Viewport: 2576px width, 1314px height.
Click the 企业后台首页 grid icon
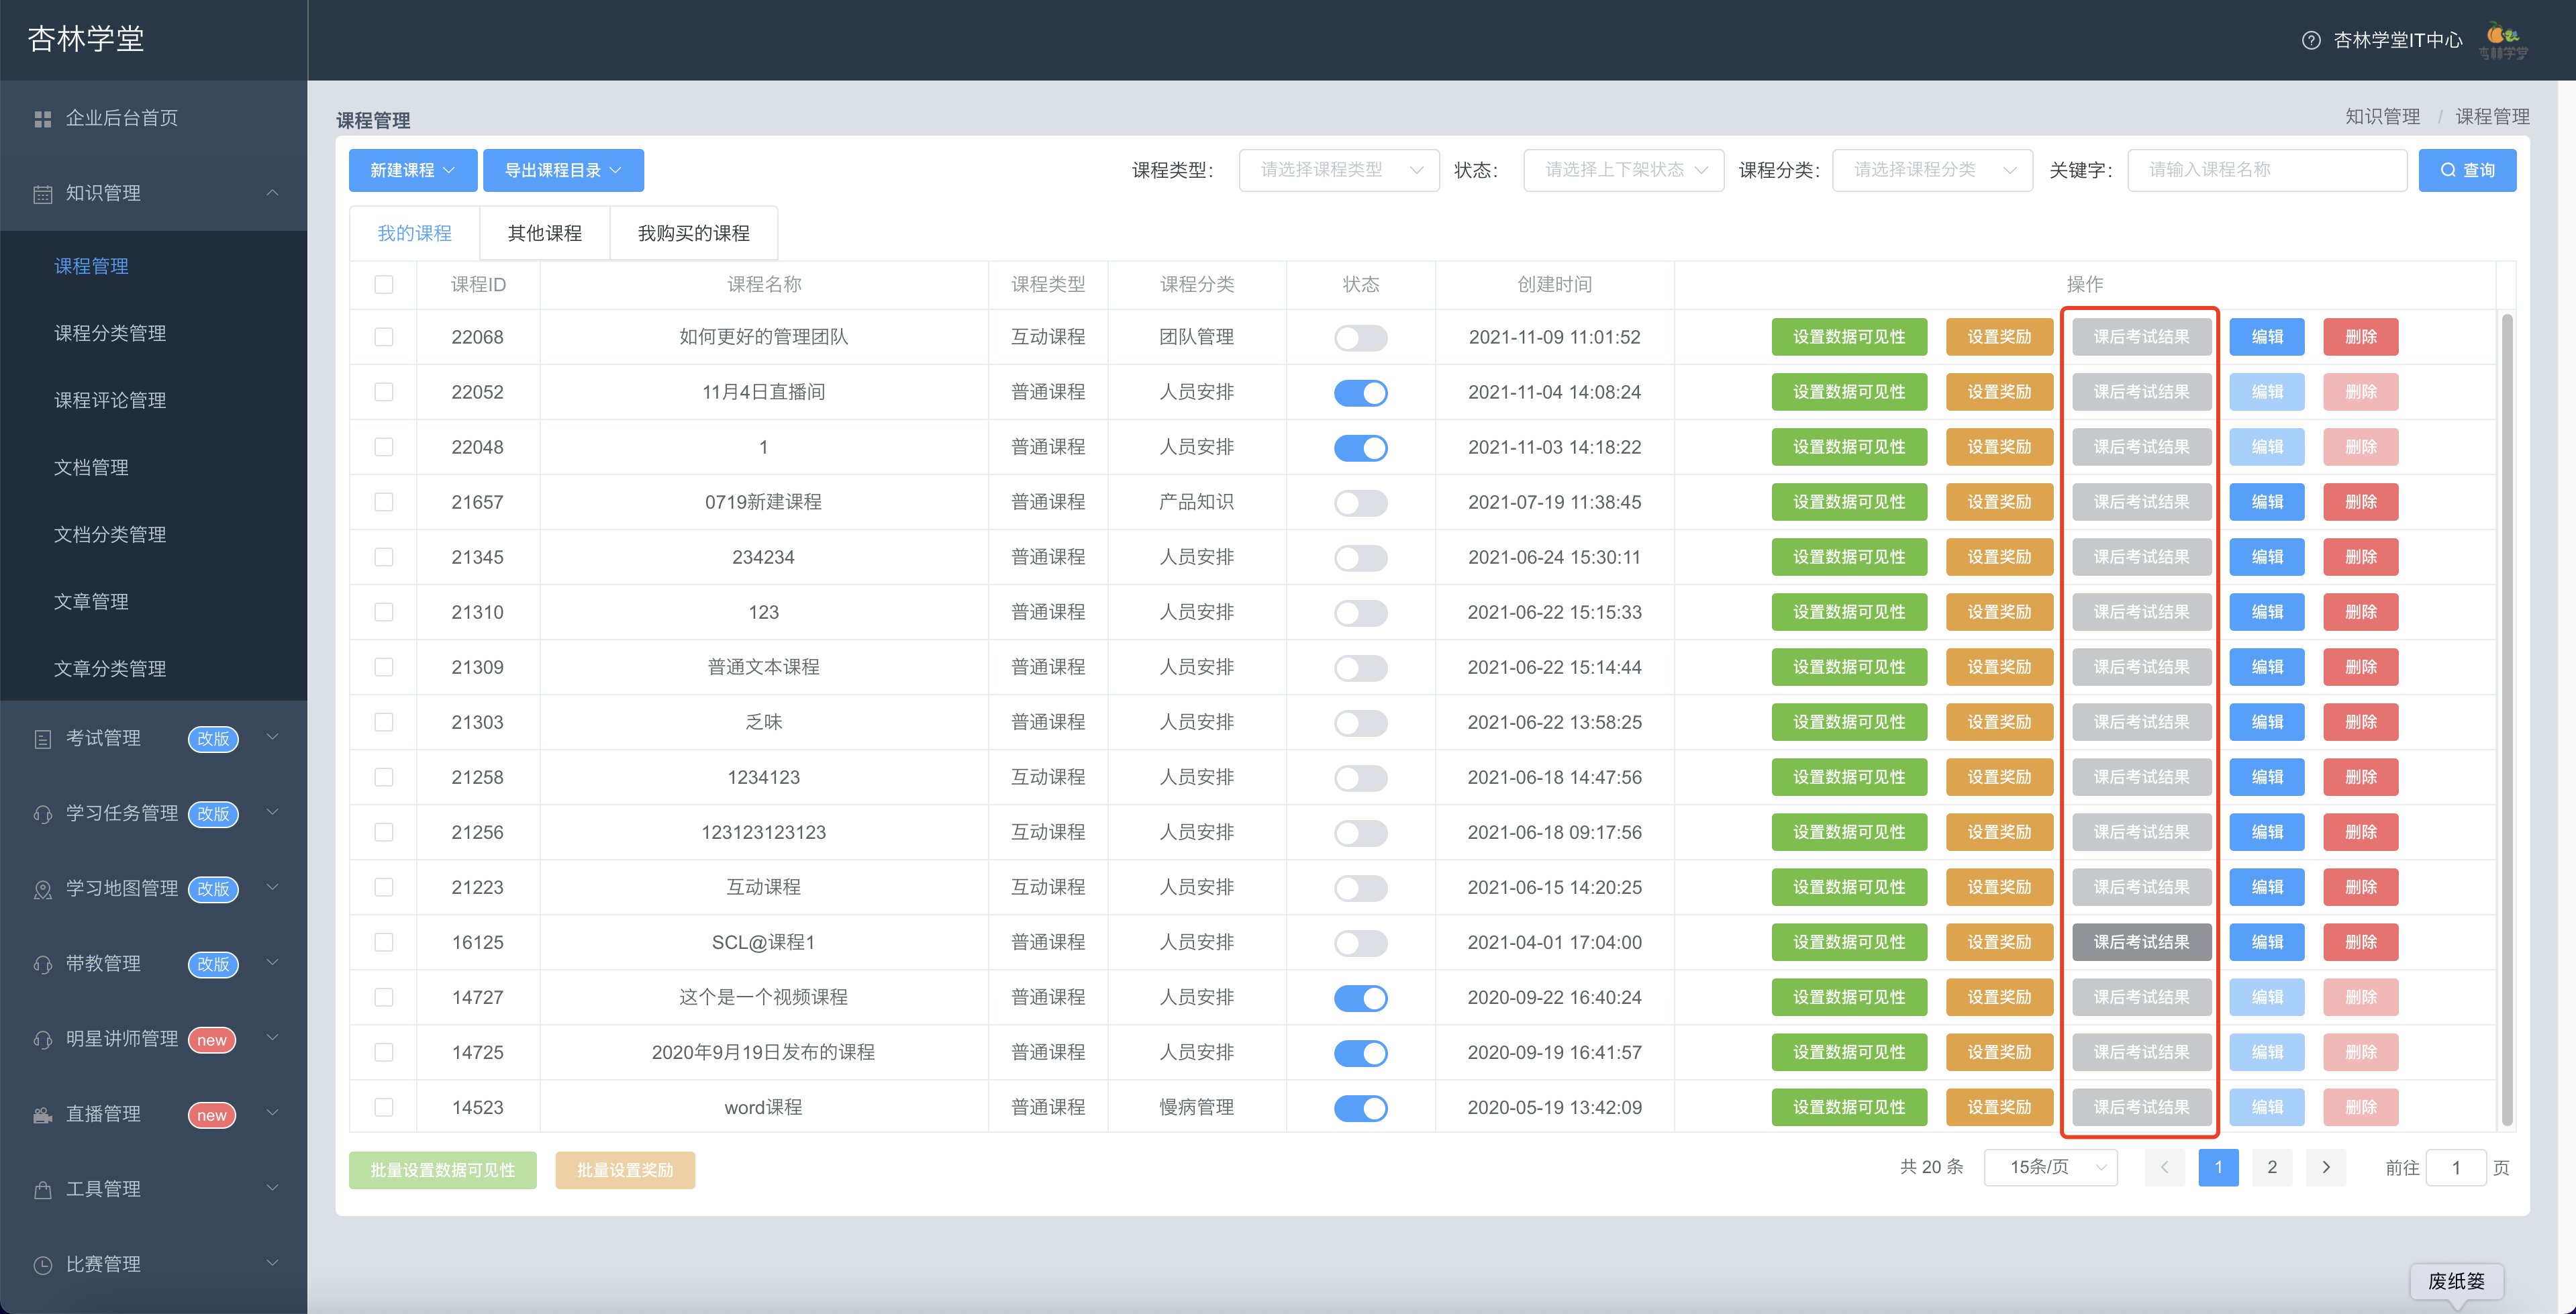[x=42, y=119]
